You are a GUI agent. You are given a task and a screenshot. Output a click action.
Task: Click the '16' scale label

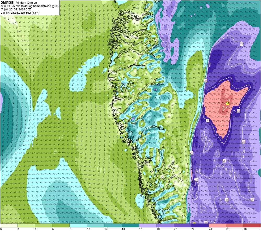coord(141,229)
